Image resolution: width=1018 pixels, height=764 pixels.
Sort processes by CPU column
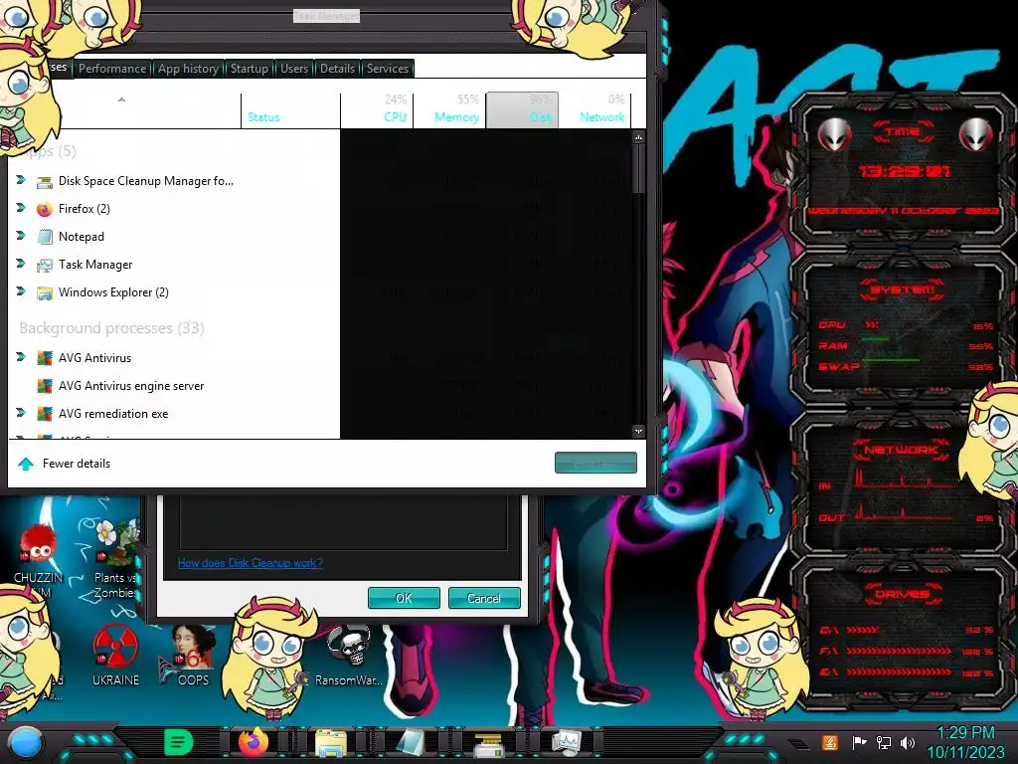click(x=377, y=109)
